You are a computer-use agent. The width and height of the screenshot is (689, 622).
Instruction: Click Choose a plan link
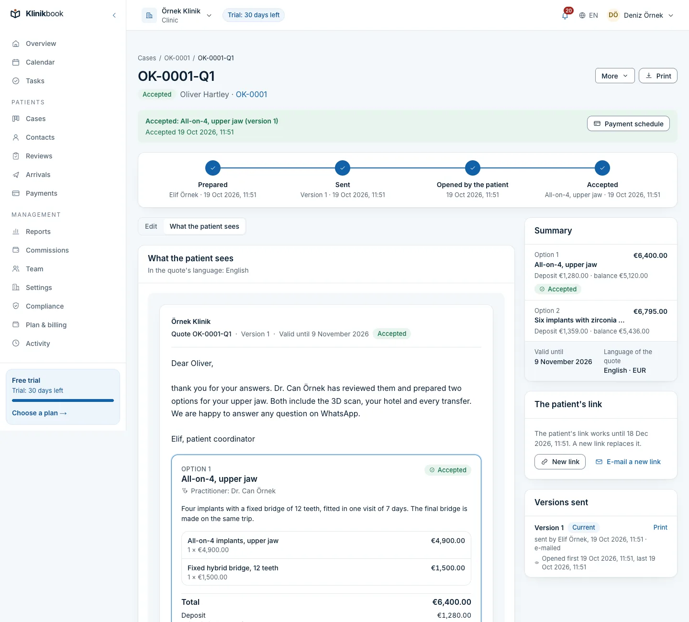click(x=39, y=413)
